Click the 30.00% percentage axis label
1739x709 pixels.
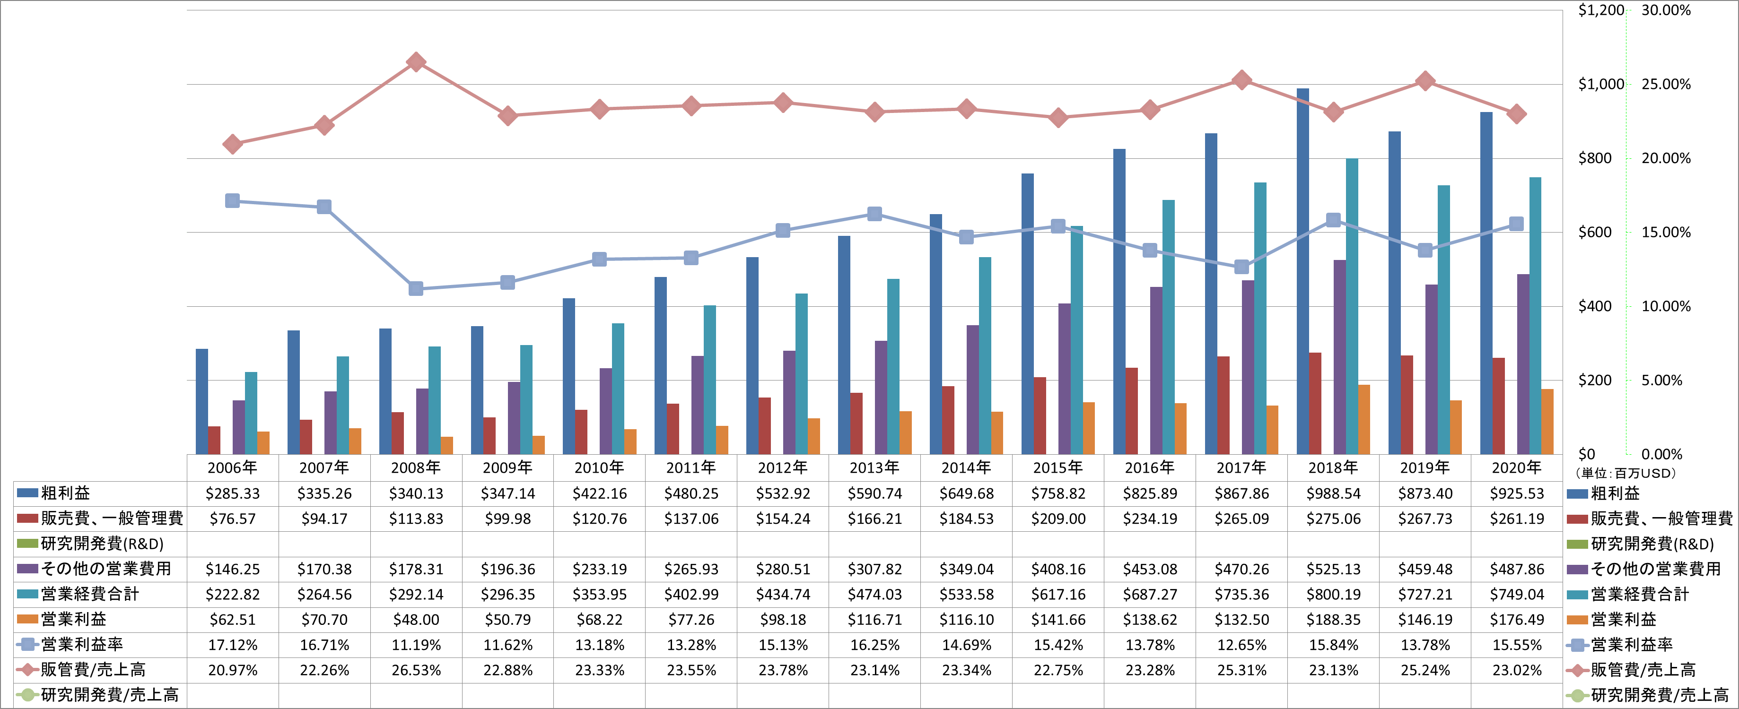click(x=1666, y=10)
